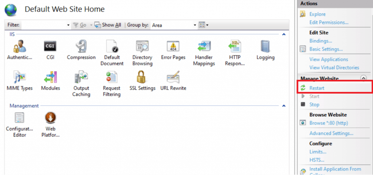Open Bindings under Edit Site
Viewport: 373px width, 175px height.
pos(321,41)
